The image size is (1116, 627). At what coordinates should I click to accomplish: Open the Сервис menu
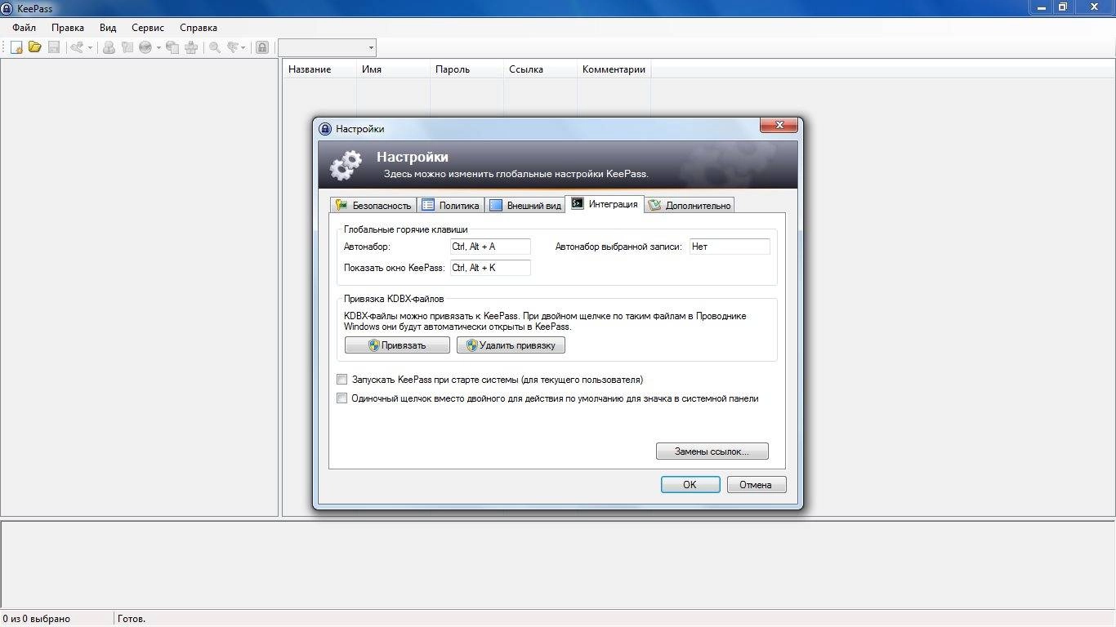pyautogui.click(x=148, y=28)
